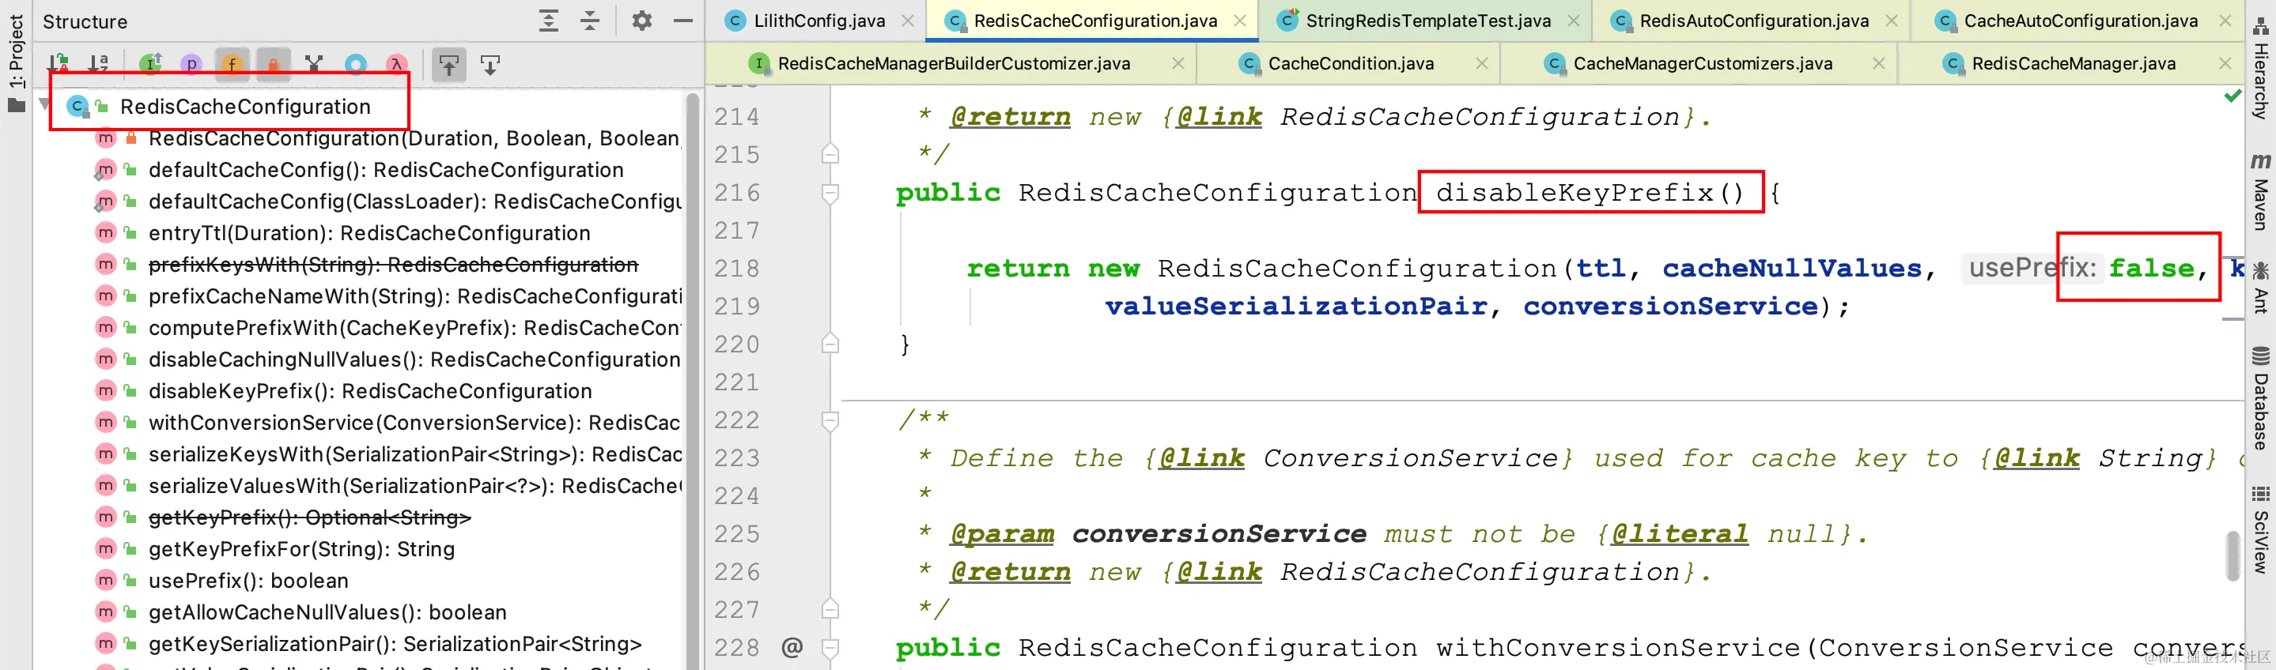Viewport: 2276px width, 670px height.
Task: Click Sort Alphabetically icon in Structure toolbar
Action: click(99, 63)
